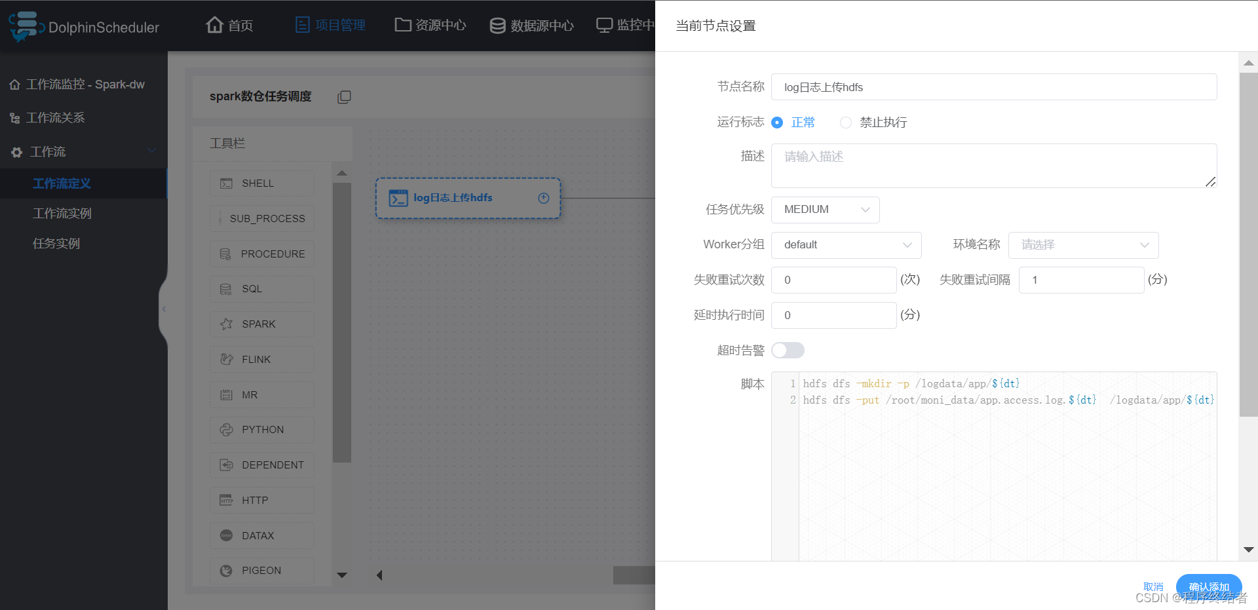The width and height of the screenshot is (1258, 610).
Task: Focus the 描述 textarea
Action: [994, 166]
